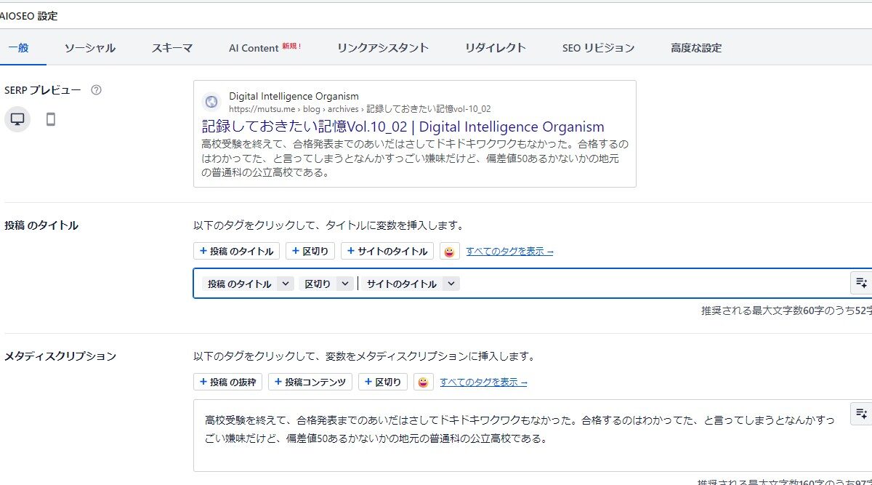Click SERP プレビュー help question mark icon
Screen dimensions: 872x485
(x=96, y=90)
